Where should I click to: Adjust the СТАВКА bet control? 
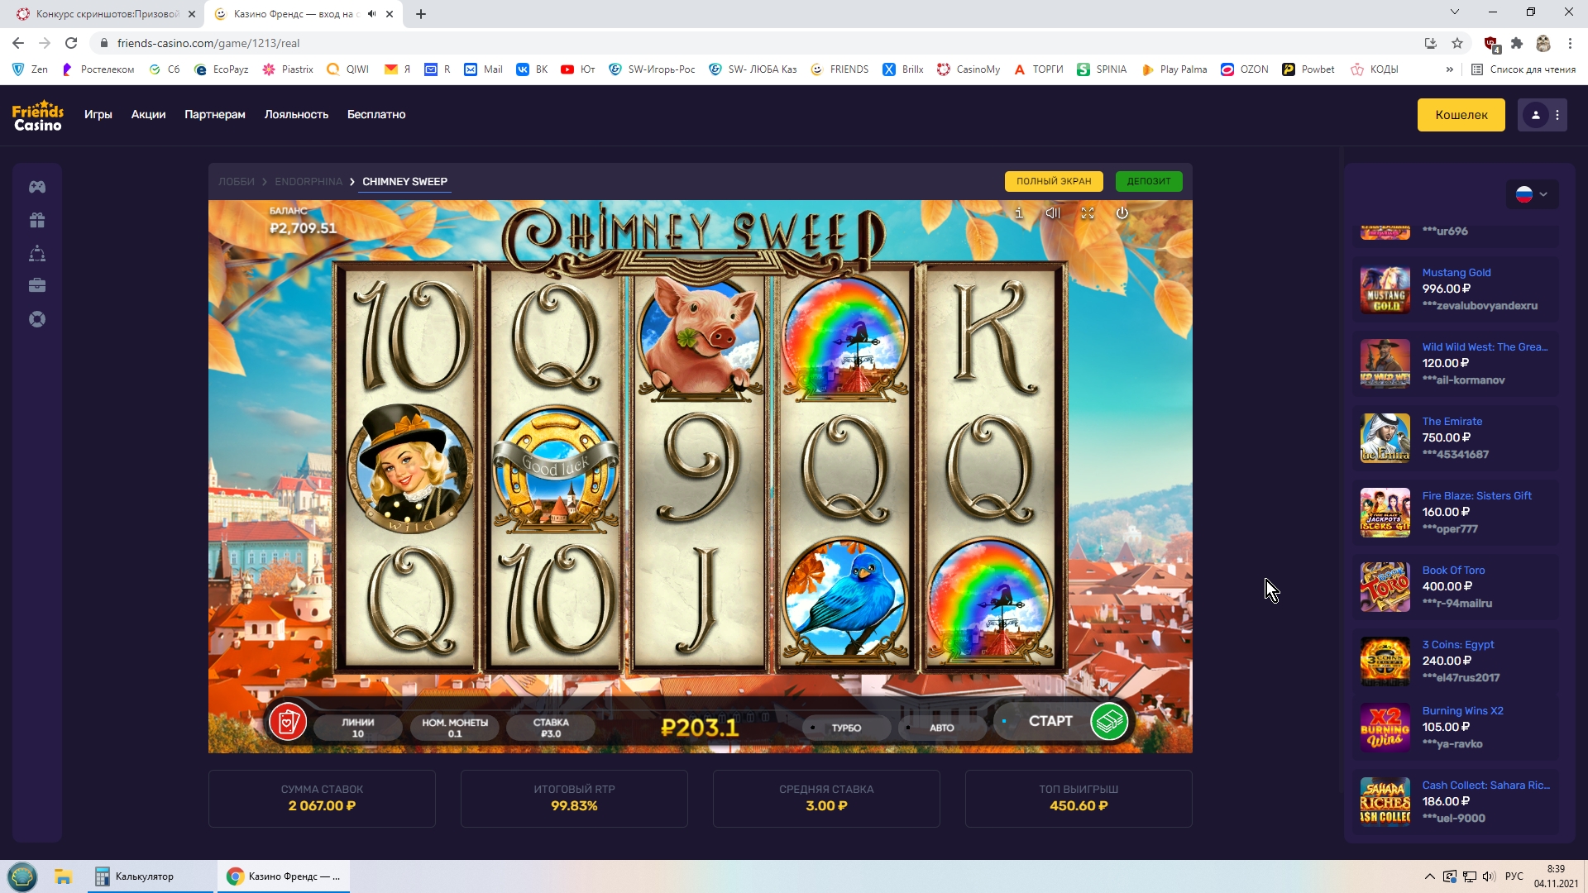point(551,728)
